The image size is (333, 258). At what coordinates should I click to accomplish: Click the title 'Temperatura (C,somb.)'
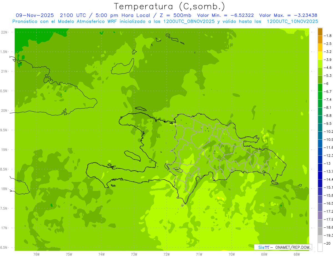170,6
